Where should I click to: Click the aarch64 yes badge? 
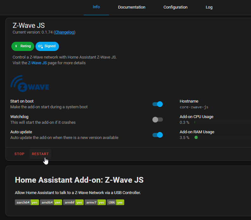coord(27,202)
